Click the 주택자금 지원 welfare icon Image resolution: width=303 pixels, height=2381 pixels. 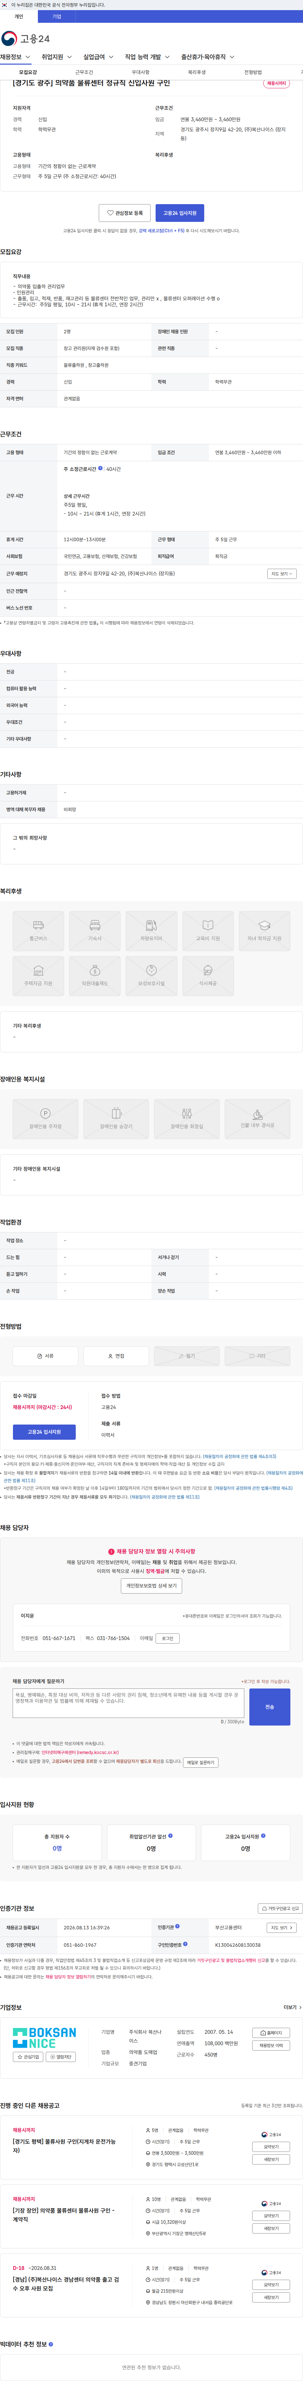39,976
